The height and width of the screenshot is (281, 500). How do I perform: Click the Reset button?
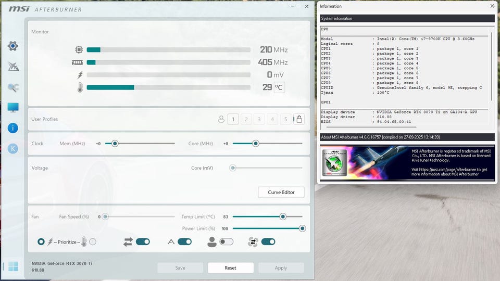[231, 268]
